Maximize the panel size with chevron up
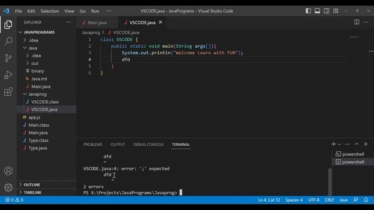Screen dimensions: 374x210 (356, 144)
